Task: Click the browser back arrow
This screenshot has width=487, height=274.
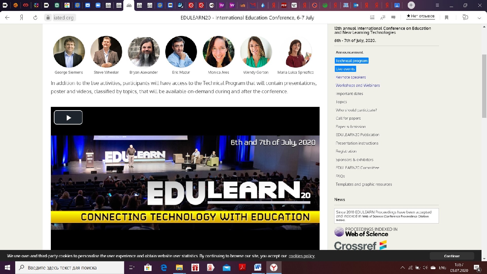Action: point(7,18)
